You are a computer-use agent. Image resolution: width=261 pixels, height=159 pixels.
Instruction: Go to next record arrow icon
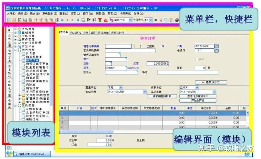(x=72, y=20)
